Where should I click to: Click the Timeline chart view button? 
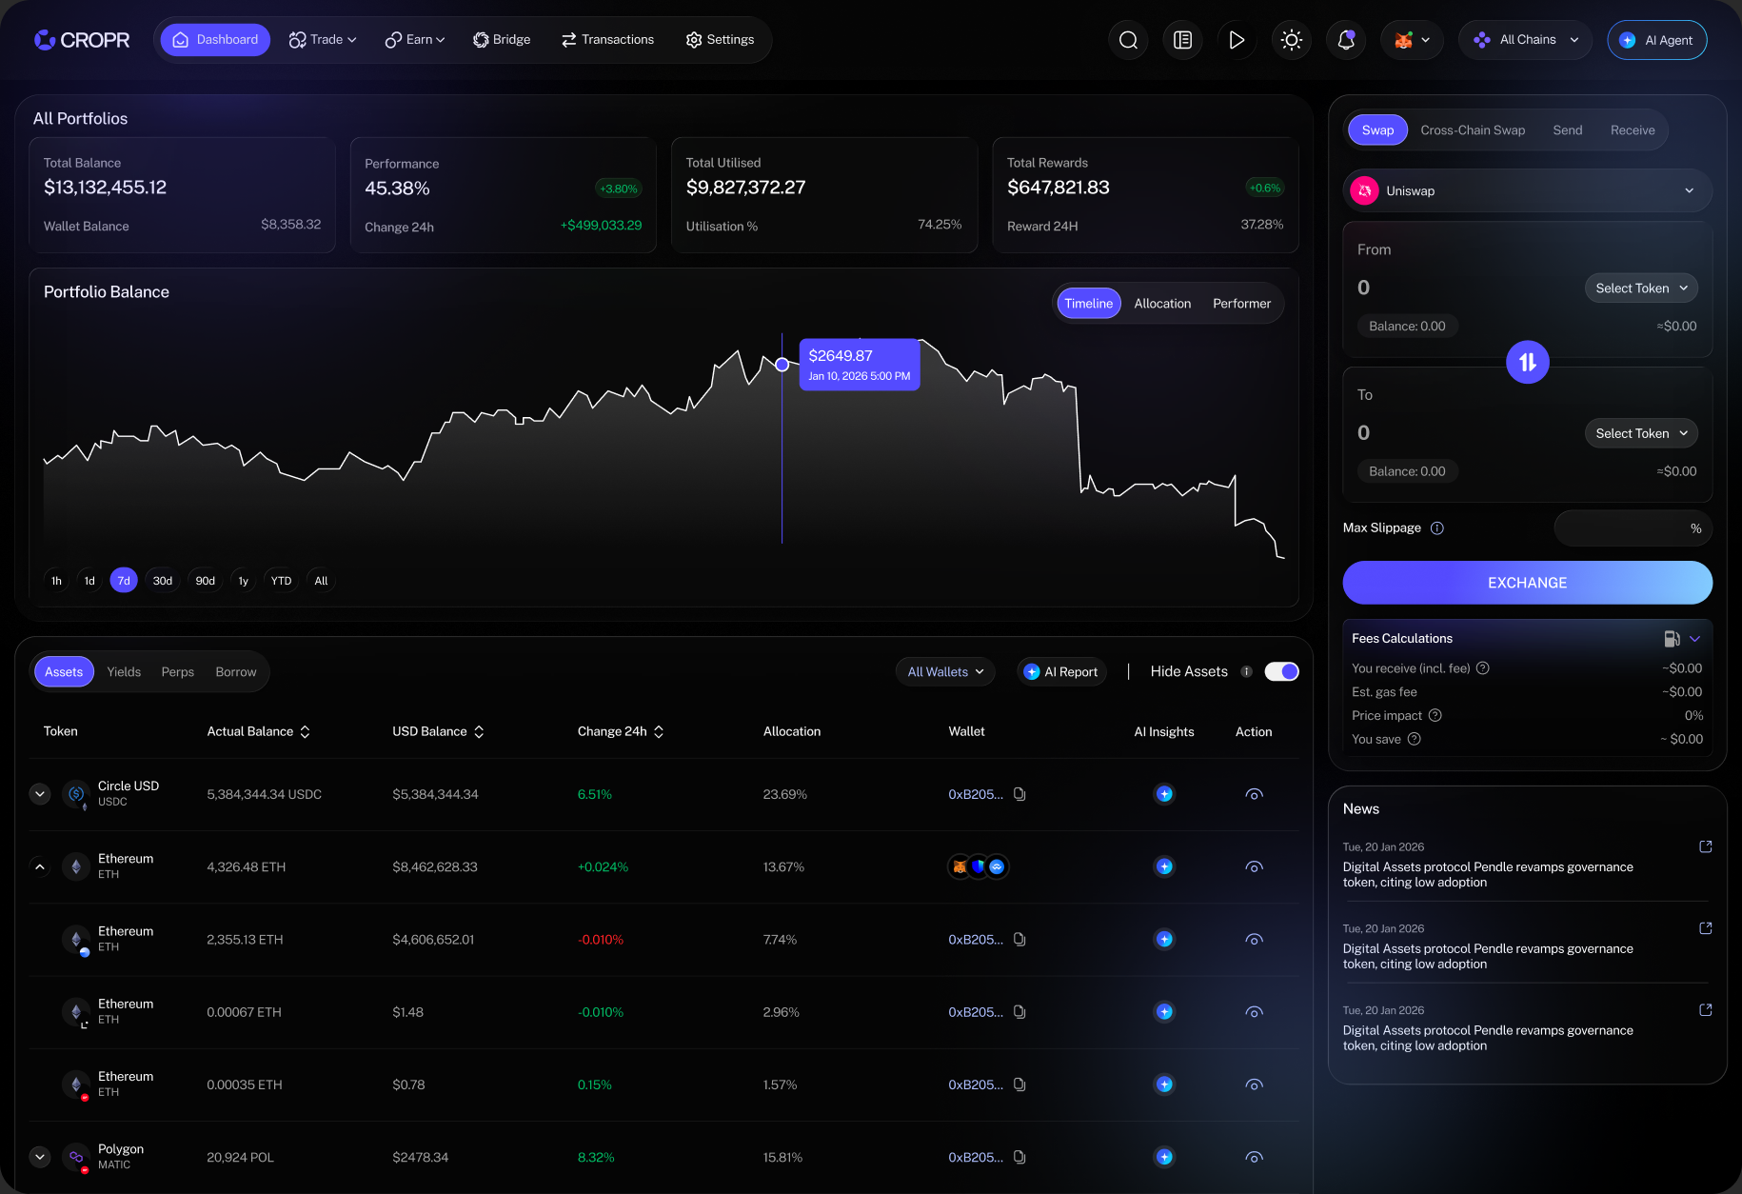point(1088,304)
